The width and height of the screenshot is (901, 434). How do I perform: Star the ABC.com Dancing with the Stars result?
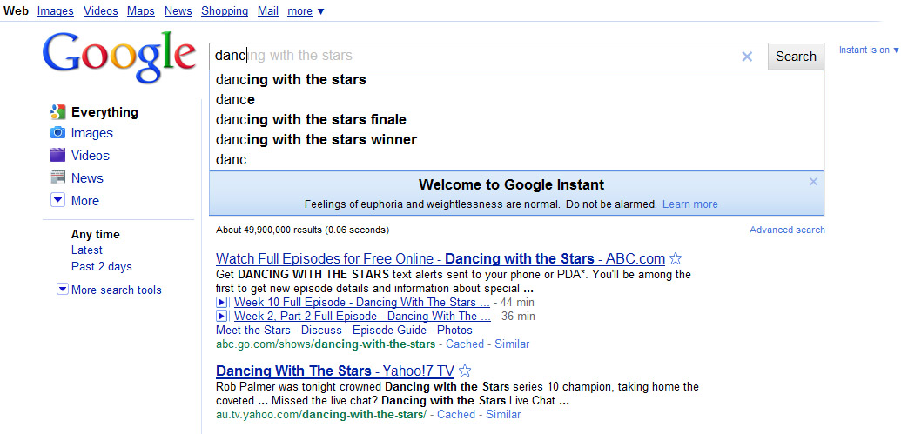pyautogui.click(x=676, y=258)
